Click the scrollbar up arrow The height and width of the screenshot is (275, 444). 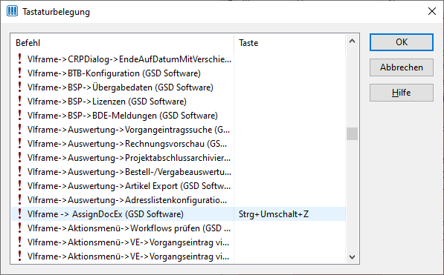(x=352, y=42)
